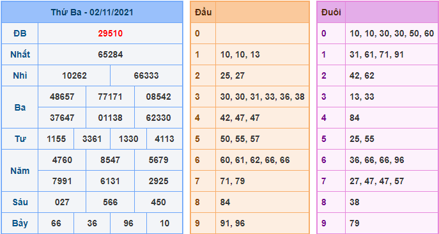Select Đuôi values 27, 47, 47, 57

coord(376,181)
